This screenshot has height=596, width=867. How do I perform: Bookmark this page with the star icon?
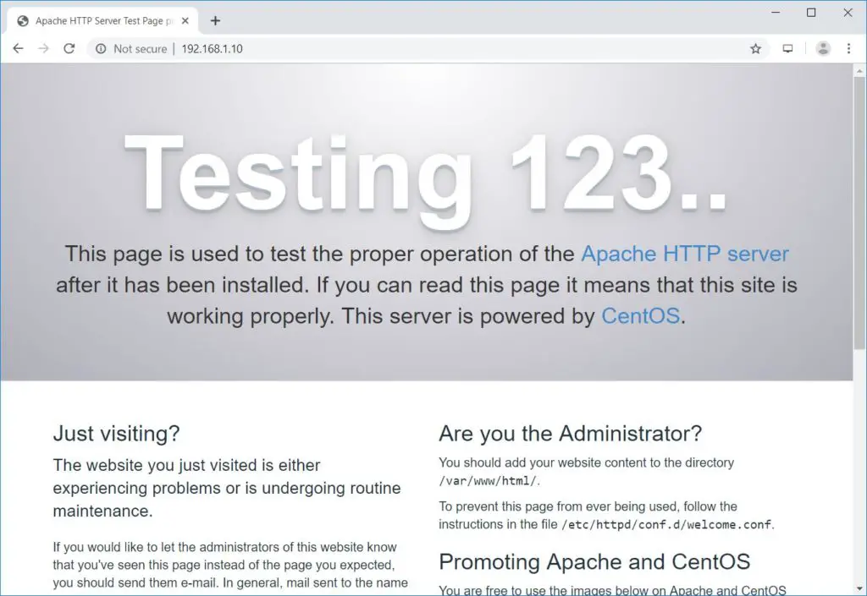(x=755, y=48)
